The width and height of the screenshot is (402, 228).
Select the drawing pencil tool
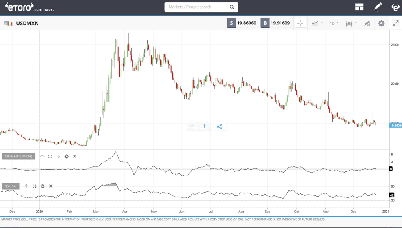click(377, 7)
